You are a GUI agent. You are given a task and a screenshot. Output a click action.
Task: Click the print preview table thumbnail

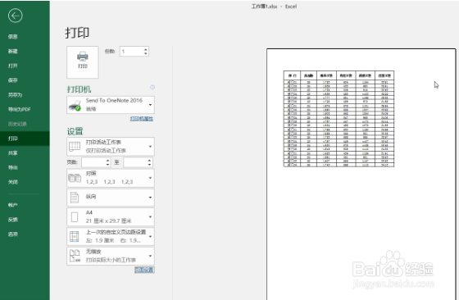point(339,119)
